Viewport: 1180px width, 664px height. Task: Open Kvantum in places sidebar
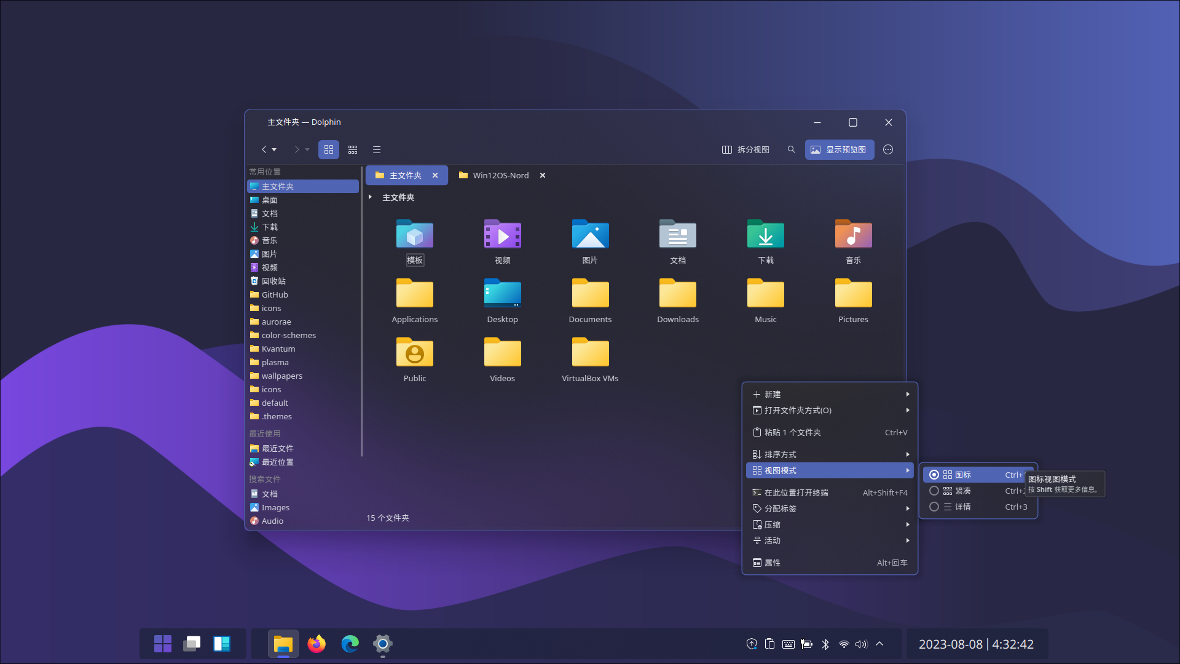click(302, 349)
